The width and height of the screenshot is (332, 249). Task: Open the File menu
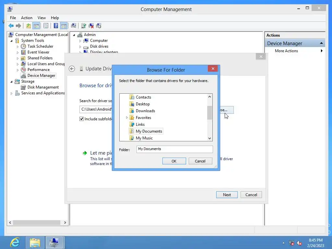point(13,18)
